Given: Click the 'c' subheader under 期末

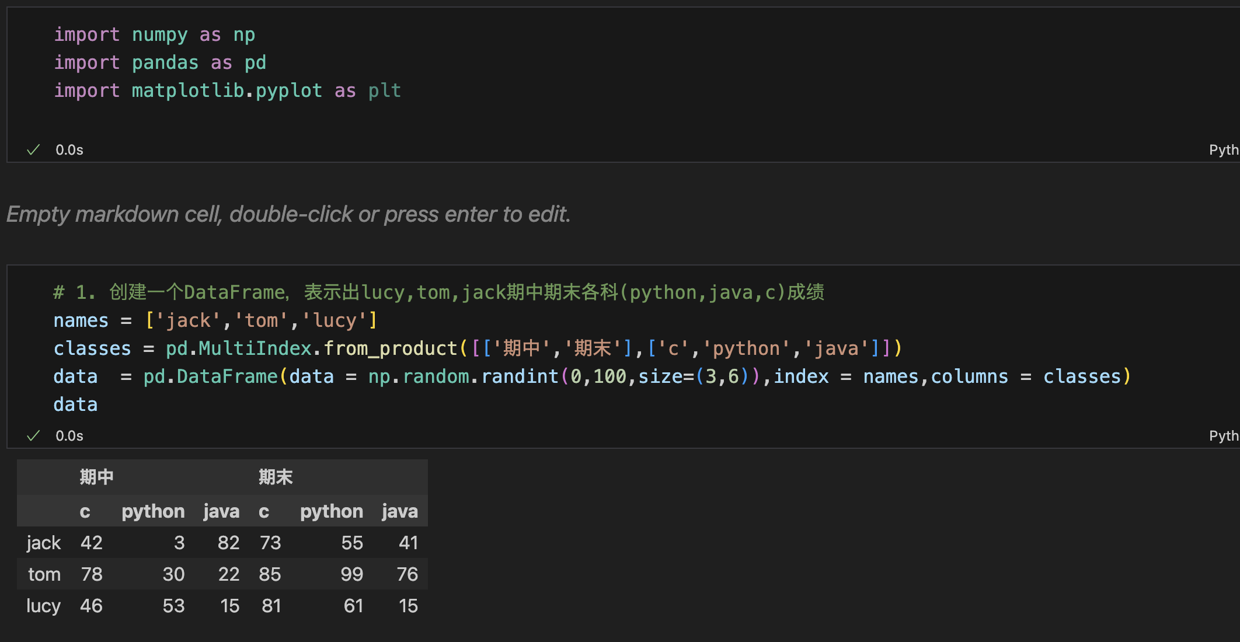Looking at the screenshot, I should click(x=264, y=511).
